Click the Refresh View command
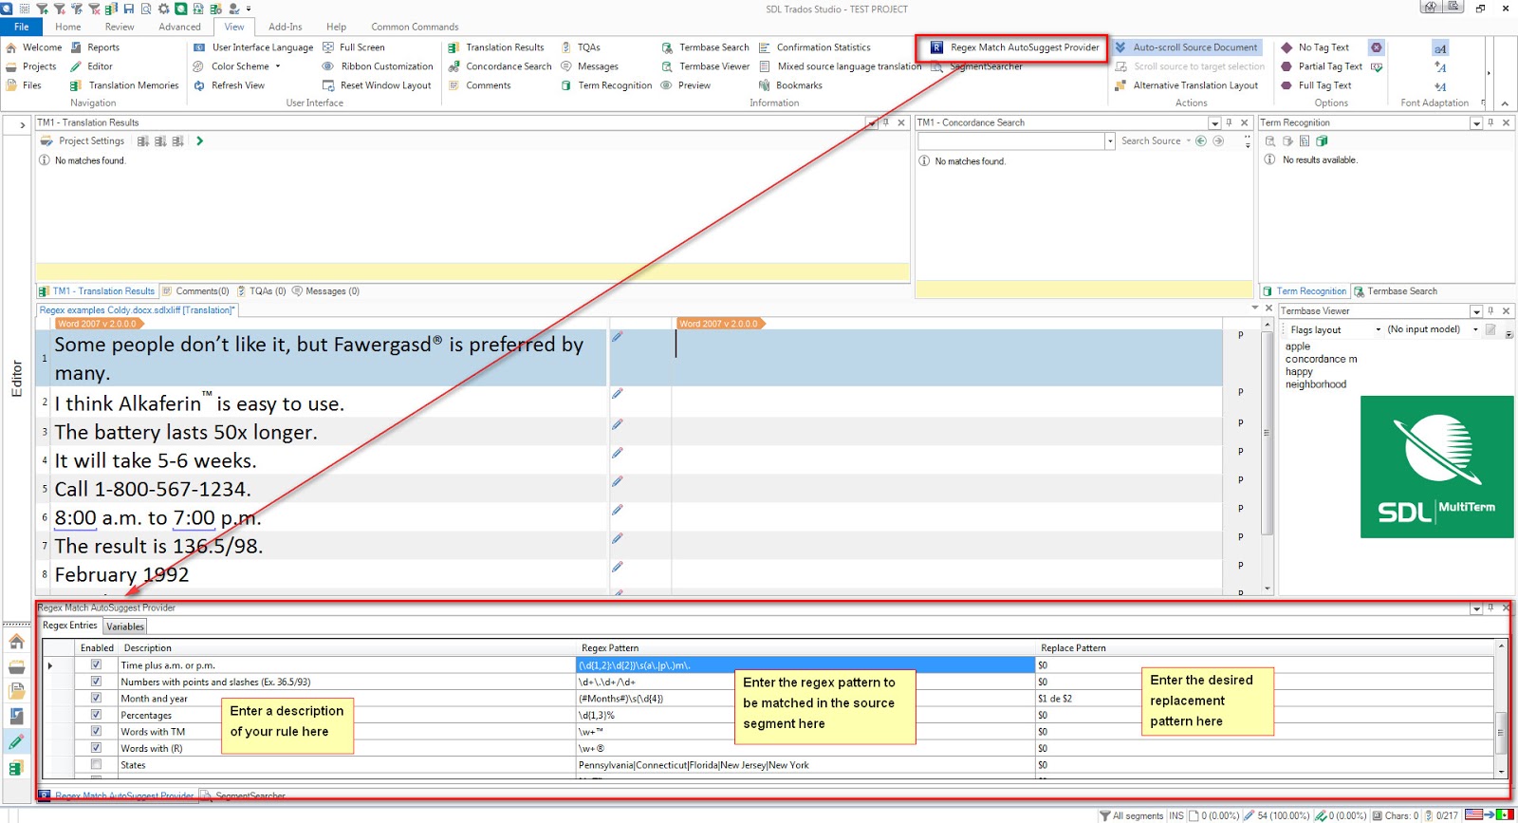Viewport: 1518px width, 823px height. (229, 85)
